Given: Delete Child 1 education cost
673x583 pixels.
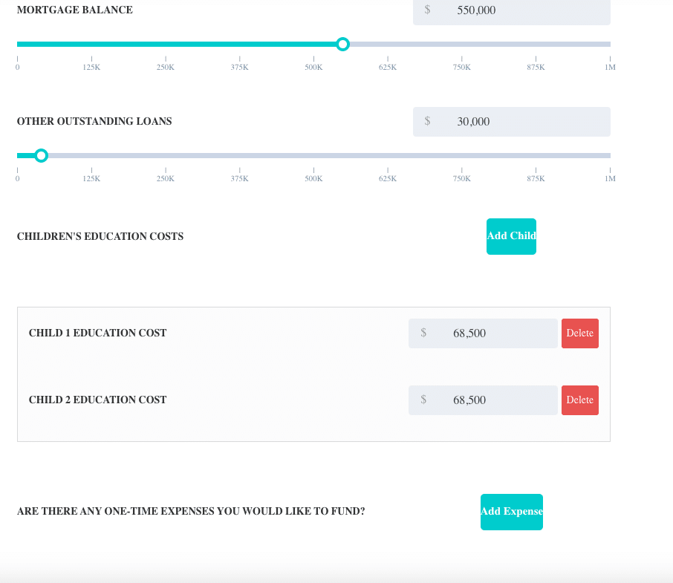Looking at the screenshot, I should tap(580, 333).
